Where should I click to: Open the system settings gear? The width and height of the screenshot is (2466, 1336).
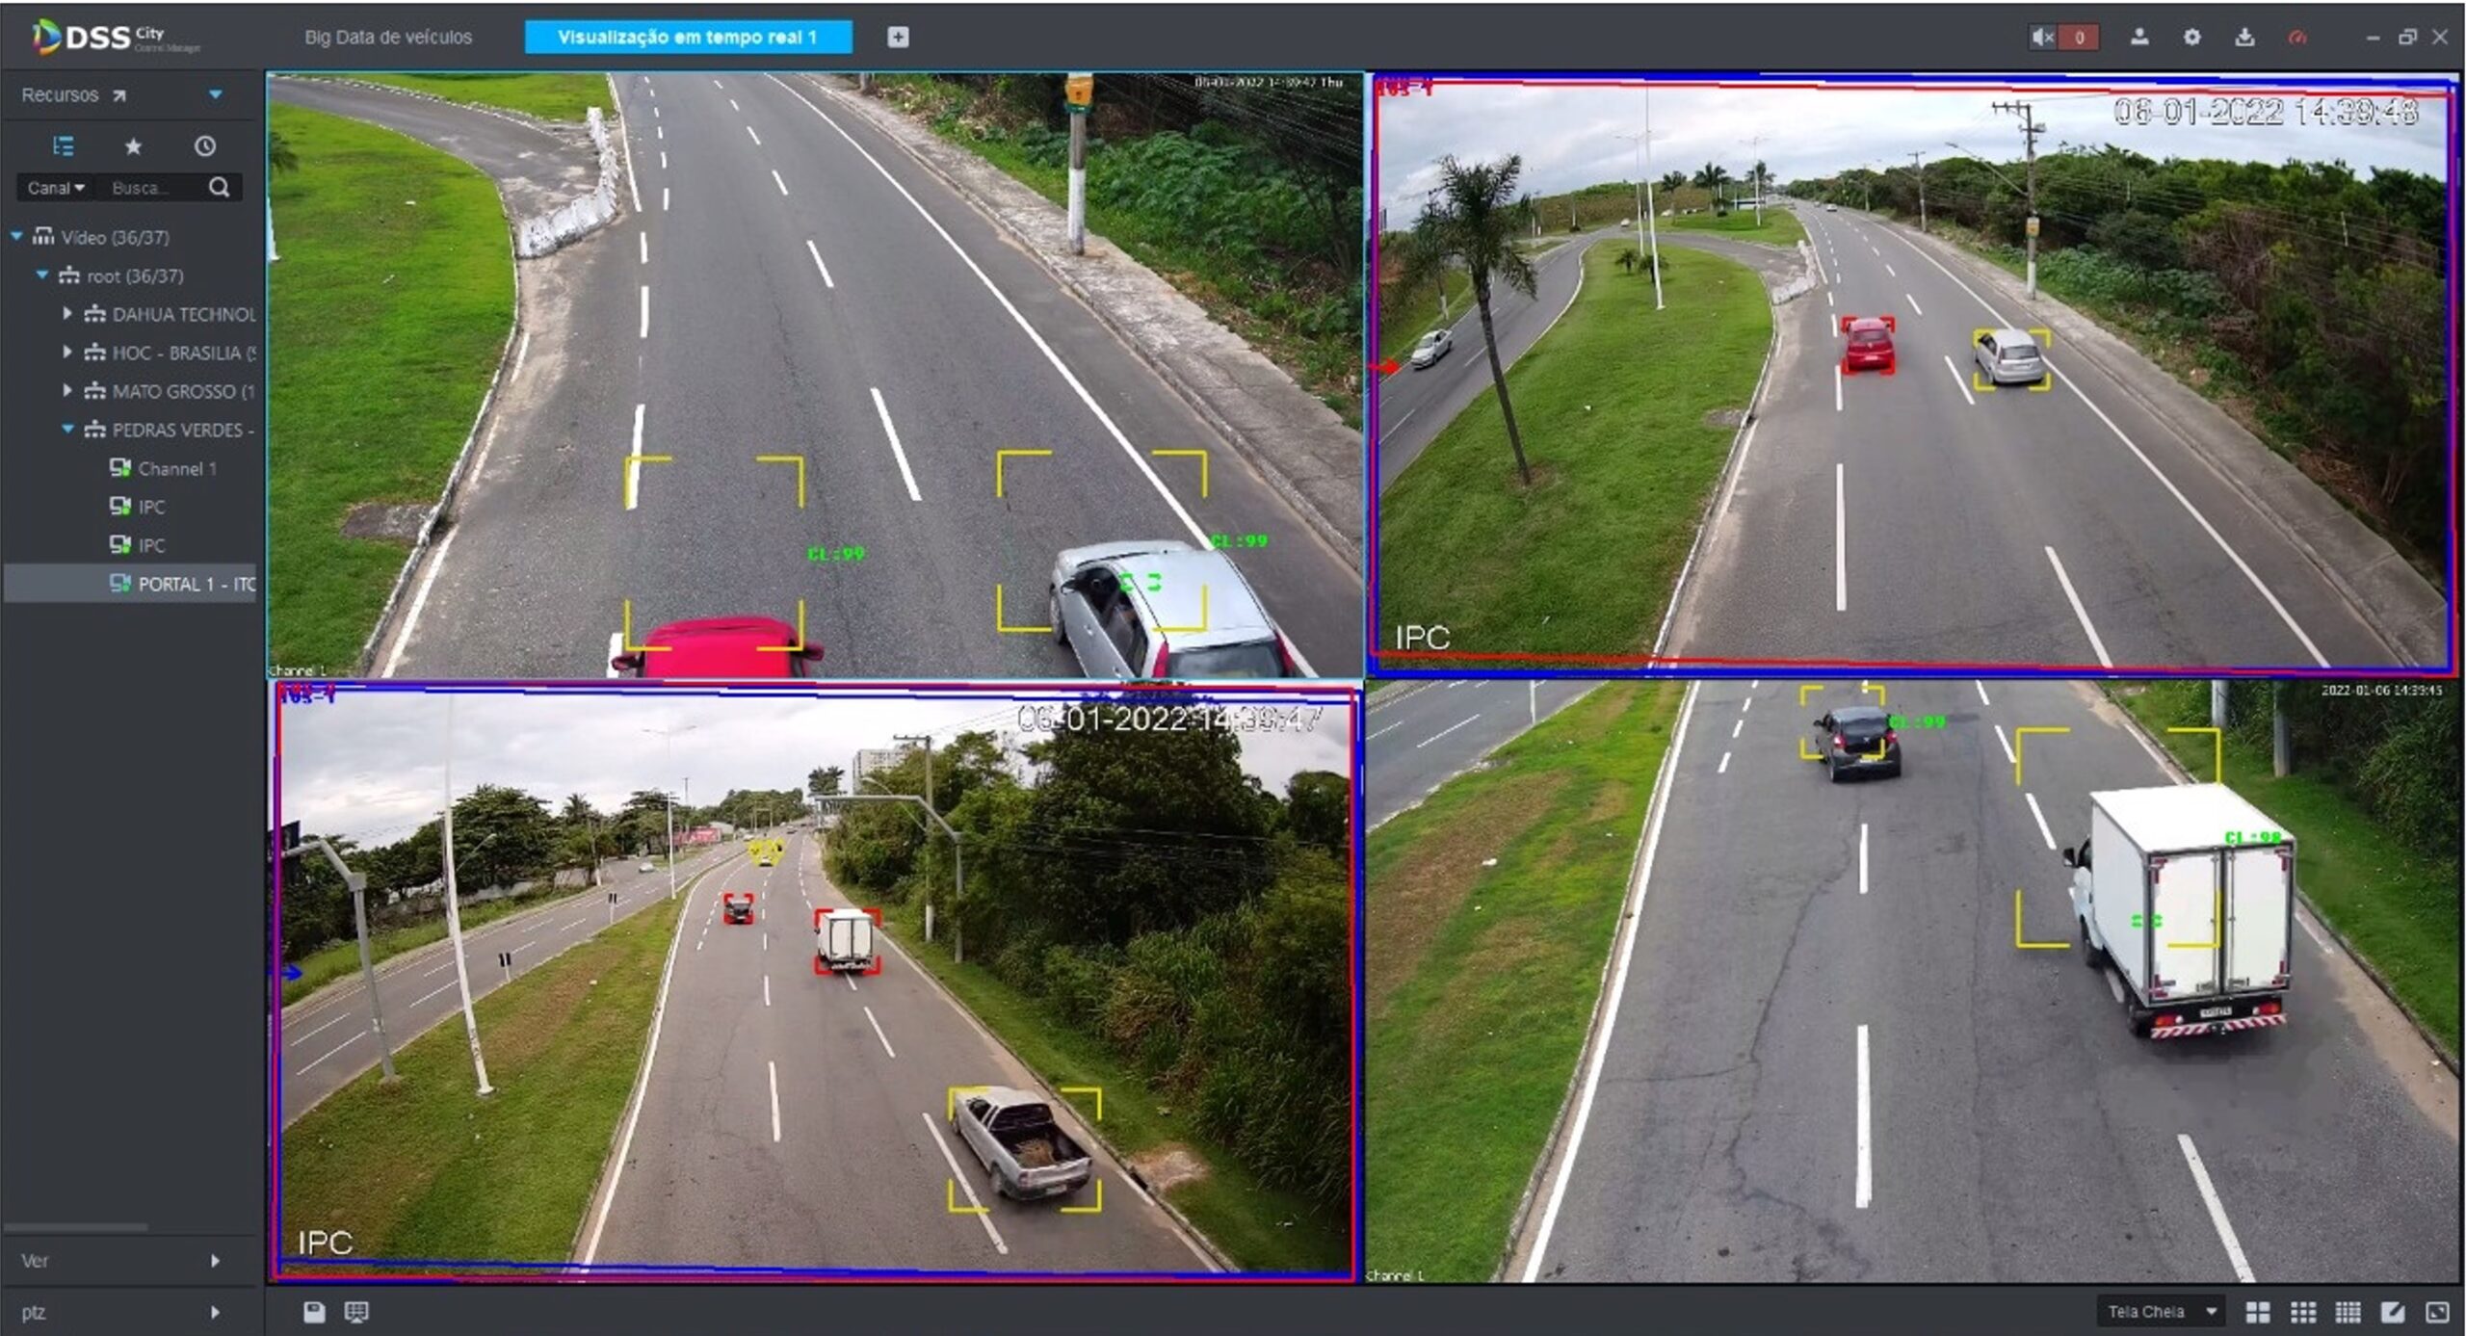tap(2193, 37)
